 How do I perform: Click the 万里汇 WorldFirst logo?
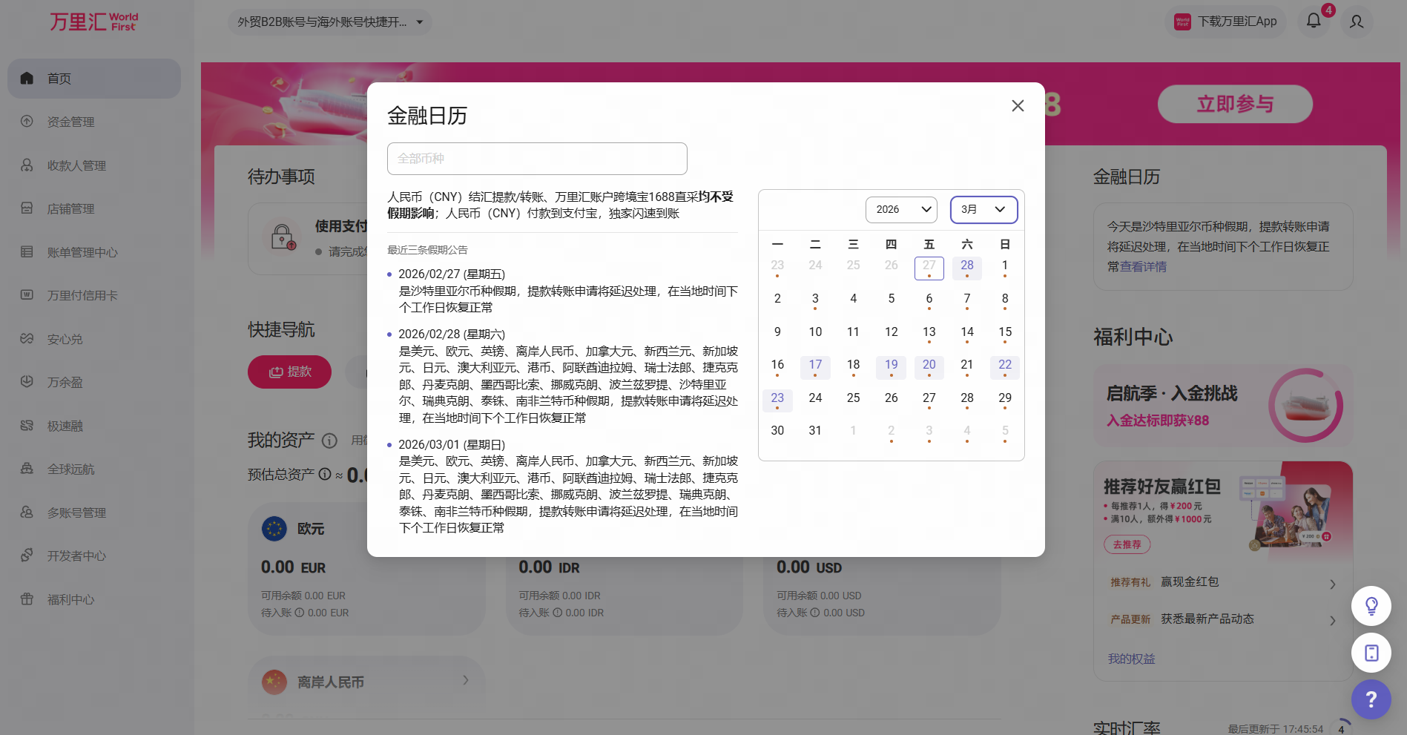coord(93,22)
